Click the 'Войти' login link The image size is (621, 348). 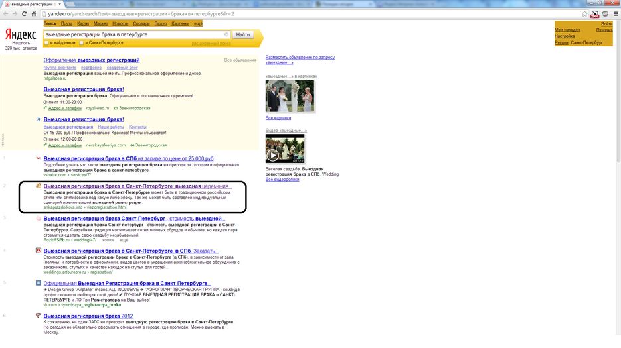[x=606, y=24]
